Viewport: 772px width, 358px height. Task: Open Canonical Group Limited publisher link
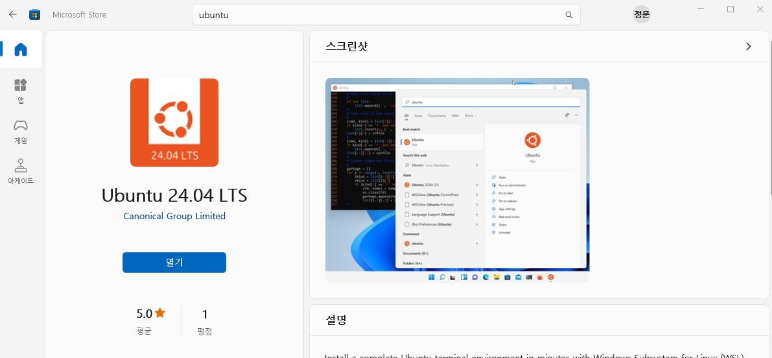(174, 216)
